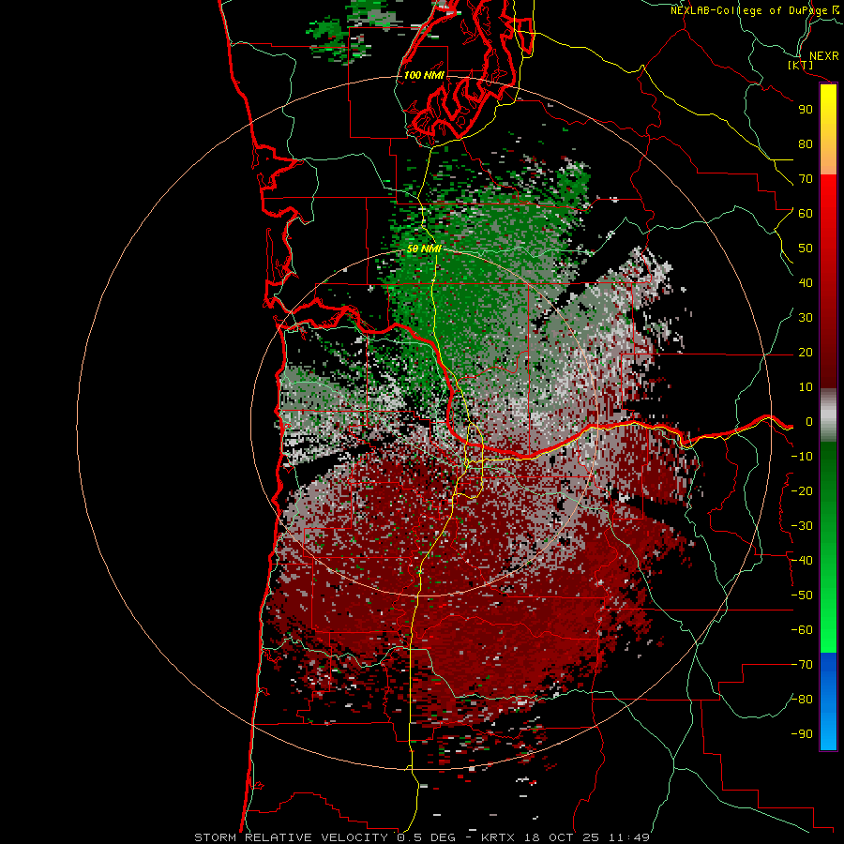Image resolution: width=844 pixels, height=844 pixels.
Task: Click the "100 NMI" range ring label
Action: (424, 75)
